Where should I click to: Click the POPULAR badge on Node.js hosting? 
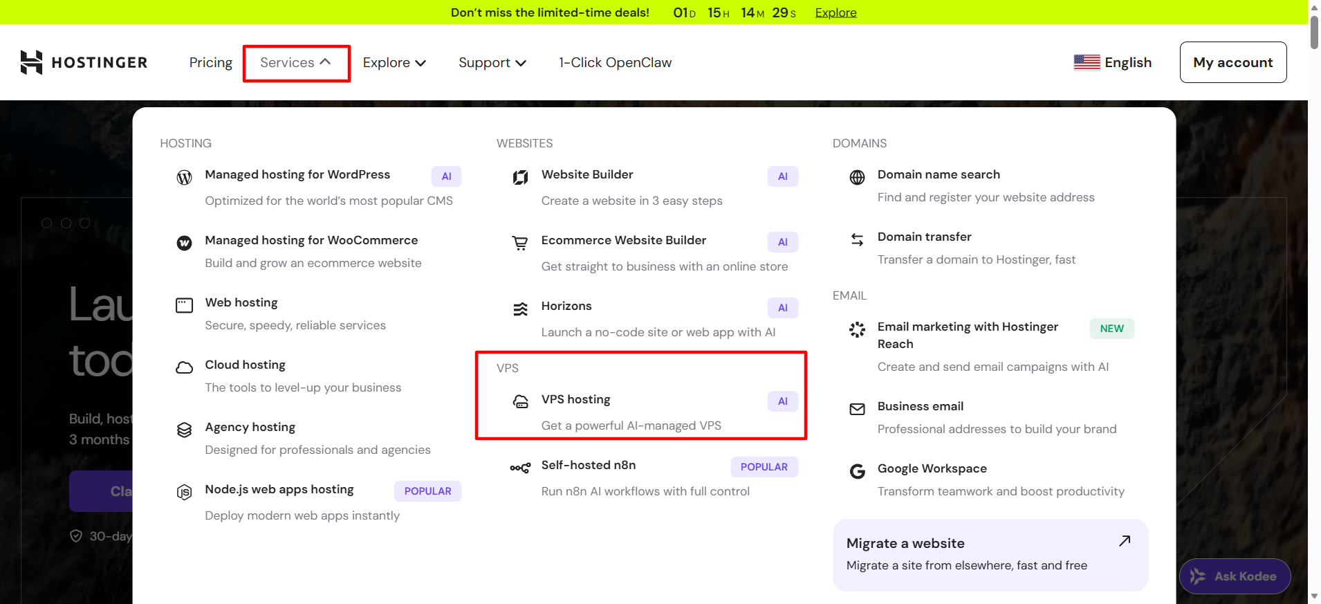(427, 491)
